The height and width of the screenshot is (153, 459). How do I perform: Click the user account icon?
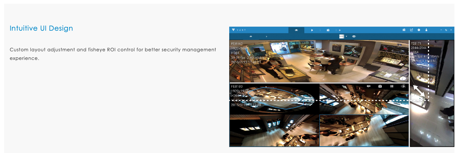(x=426, y=30)
